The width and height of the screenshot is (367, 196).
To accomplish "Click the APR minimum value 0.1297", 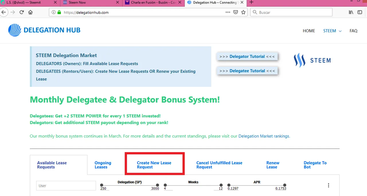I will (233, 189).
